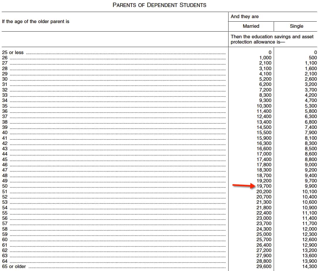
Task: Select the single value 10,600 for age 53
Action: tap(309, 202)
